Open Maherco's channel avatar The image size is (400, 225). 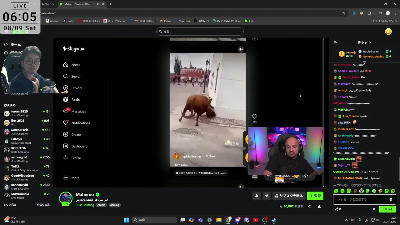[x=66, y=198]
